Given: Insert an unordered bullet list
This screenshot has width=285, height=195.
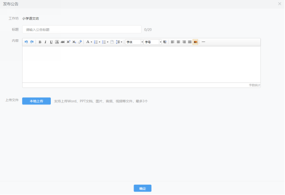Looking at the screenshot, I should tap(104, 42).
